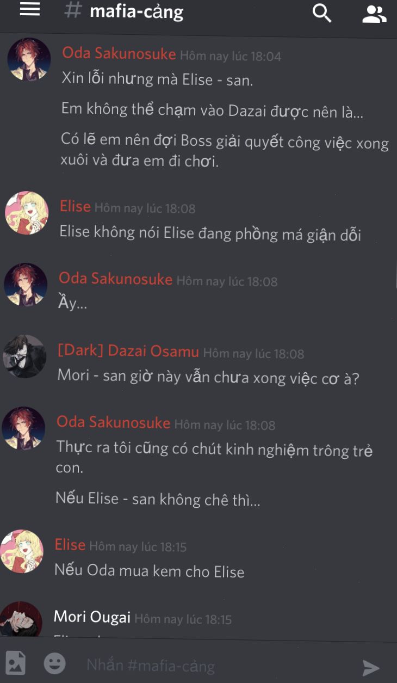Screen dimensions: 397x683
Task: Open Elise's avatar at 18:08 message
Action: (27, 213)
